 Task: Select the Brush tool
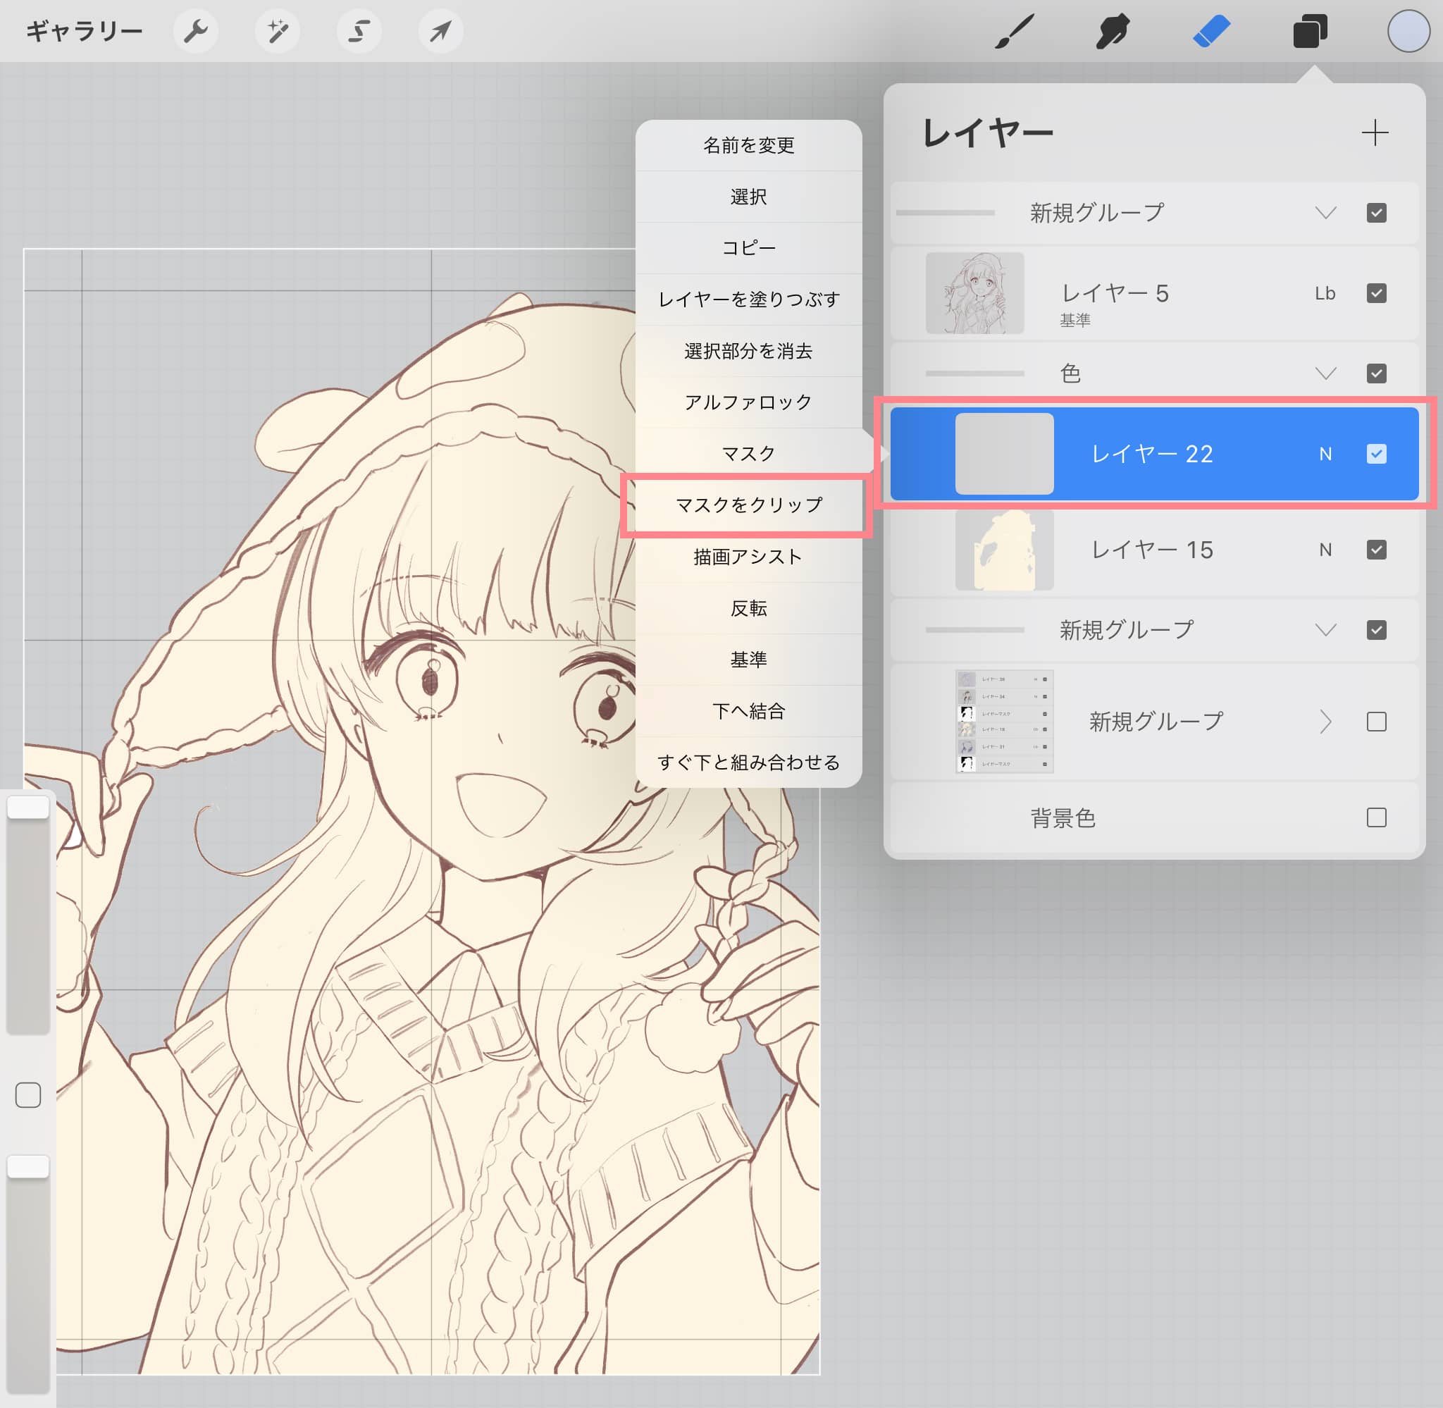(x=1014, y=32)
